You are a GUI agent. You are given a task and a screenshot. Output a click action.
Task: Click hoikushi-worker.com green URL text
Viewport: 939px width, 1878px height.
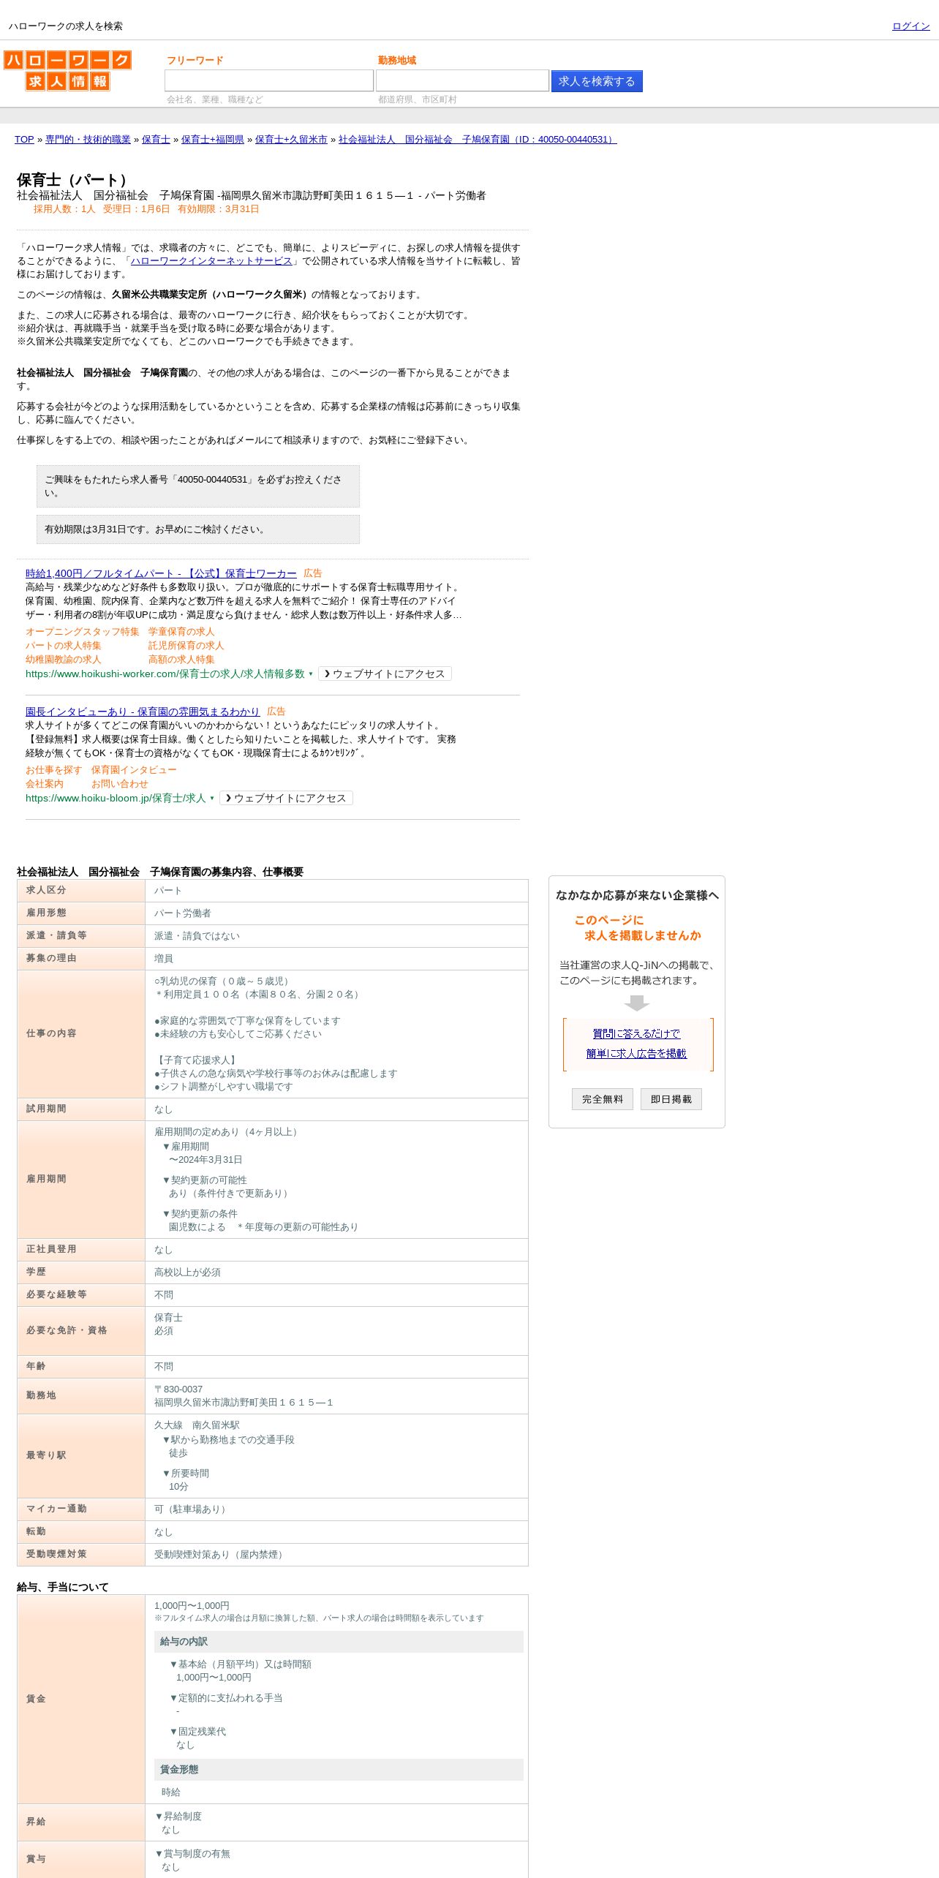pyautogui.click(x=165, y=674)
